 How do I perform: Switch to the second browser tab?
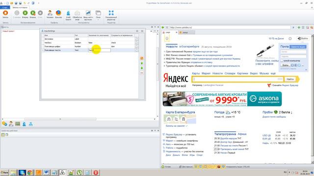coord(186,32)
